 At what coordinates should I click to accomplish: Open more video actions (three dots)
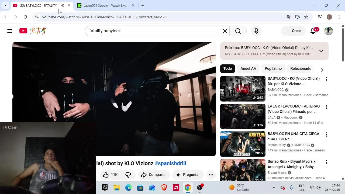211,175
